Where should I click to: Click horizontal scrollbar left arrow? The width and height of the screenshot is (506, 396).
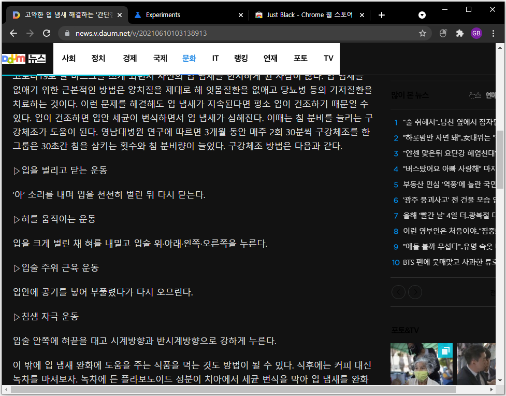6,389
